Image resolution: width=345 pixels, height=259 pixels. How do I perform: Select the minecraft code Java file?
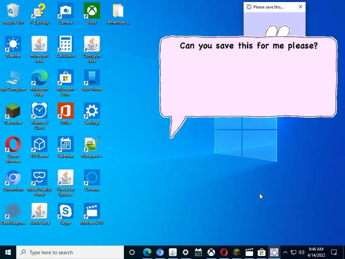click(39, 49)
